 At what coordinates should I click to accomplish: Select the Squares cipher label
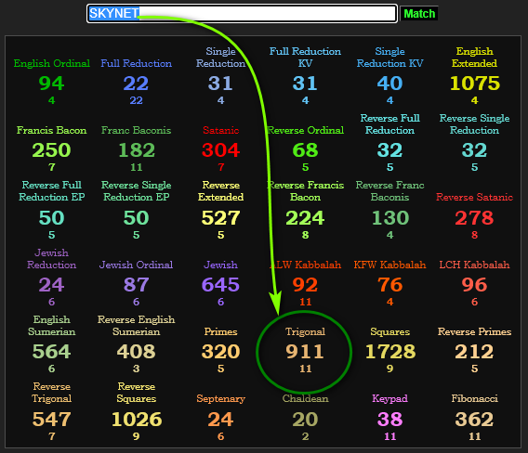pos(389,331)
